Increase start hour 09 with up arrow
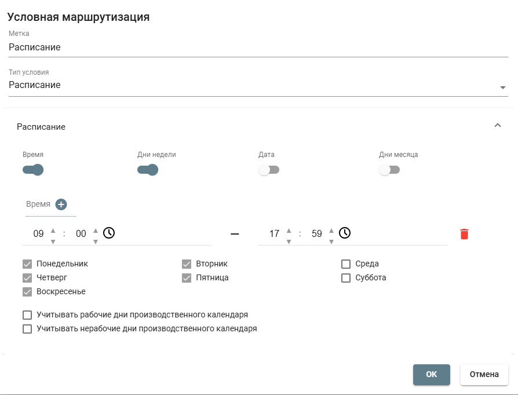This screenshot has height=395, width=518. 53,230
